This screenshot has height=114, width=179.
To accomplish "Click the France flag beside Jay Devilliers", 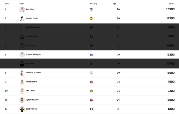I will pyautogui.click(x=91, y=109).
